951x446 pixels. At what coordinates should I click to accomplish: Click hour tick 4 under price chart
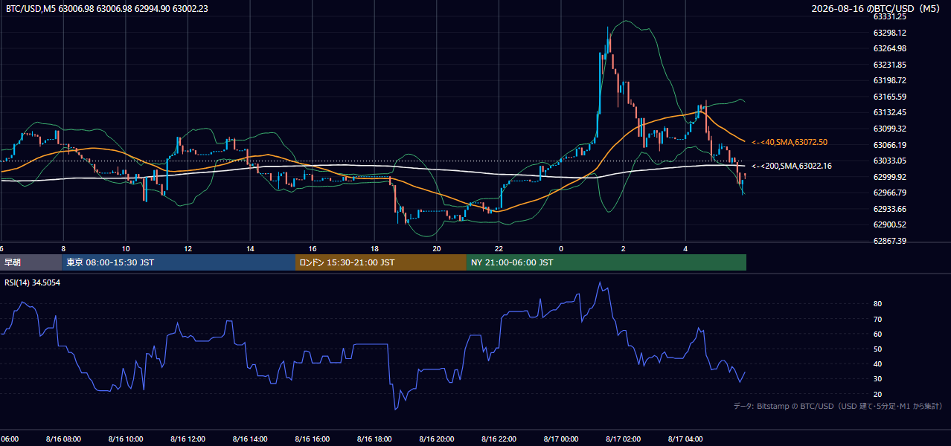[x=685, y=248]
